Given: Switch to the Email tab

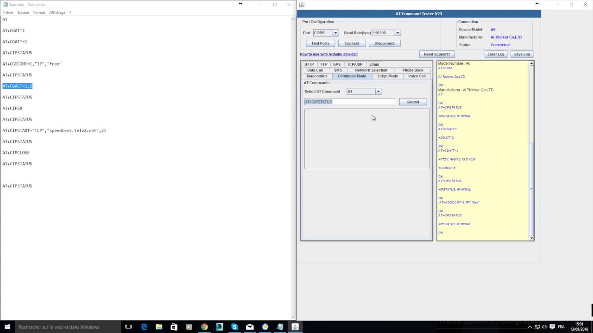Looking at the screenshot, I should [x=374, y=64].
